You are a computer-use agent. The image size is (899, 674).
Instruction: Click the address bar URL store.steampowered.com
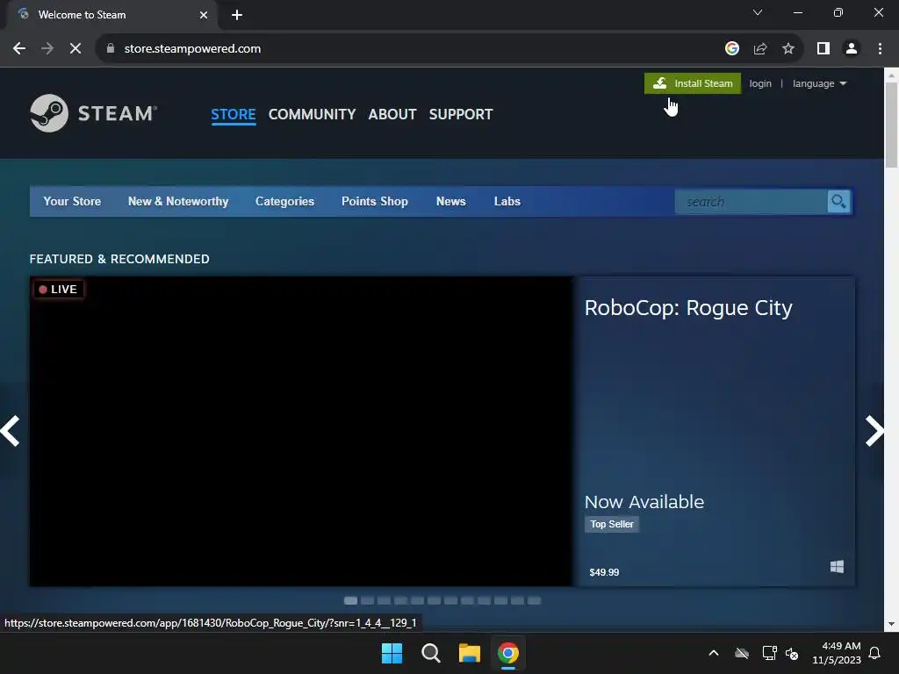[x=192, y=49]
